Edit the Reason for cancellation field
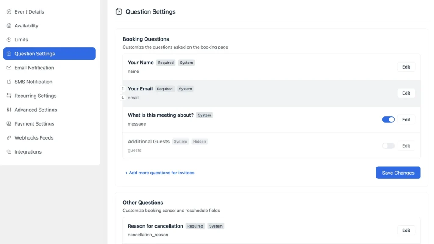The height and width of the screenshot is (244, 434). pos(406,230)
